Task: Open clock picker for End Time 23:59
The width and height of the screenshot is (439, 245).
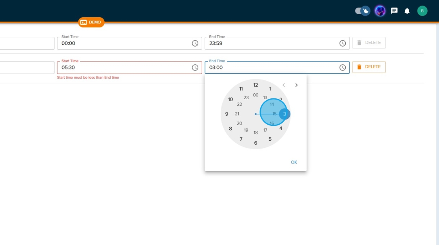Action: (343, 44)
